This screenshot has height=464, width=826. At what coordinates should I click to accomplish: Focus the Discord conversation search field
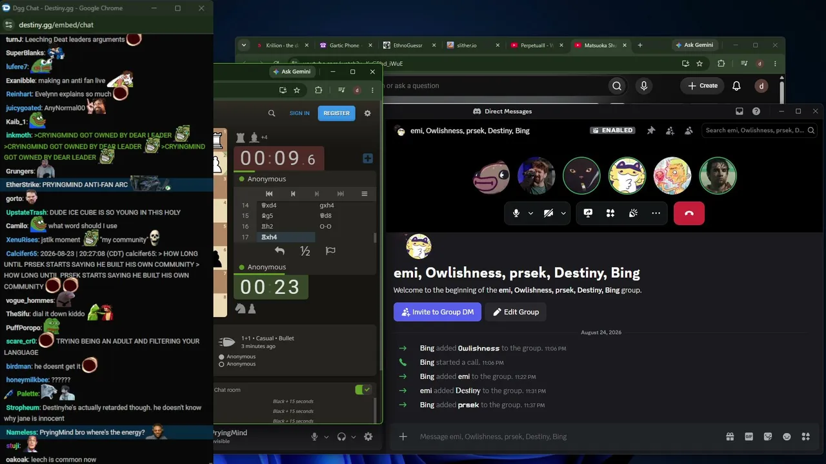(760, 130)
